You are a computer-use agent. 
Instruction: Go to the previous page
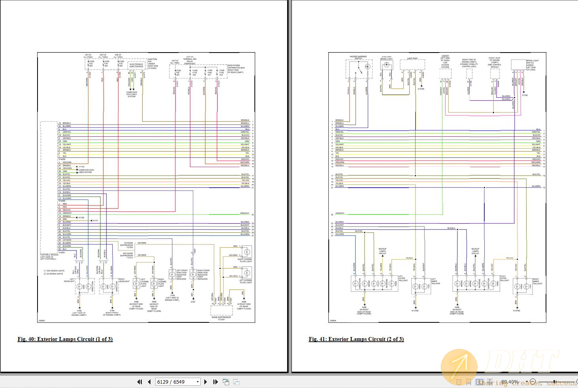click(149, 382)
